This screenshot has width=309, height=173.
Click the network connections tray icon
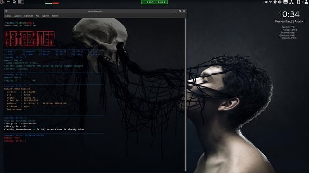click(x=292, y=2)
